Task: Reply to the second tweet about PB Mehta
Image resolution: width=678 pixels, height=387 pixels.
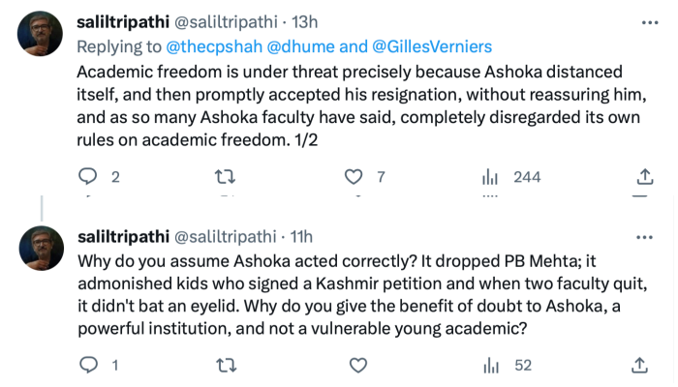Action: [88, 365]
